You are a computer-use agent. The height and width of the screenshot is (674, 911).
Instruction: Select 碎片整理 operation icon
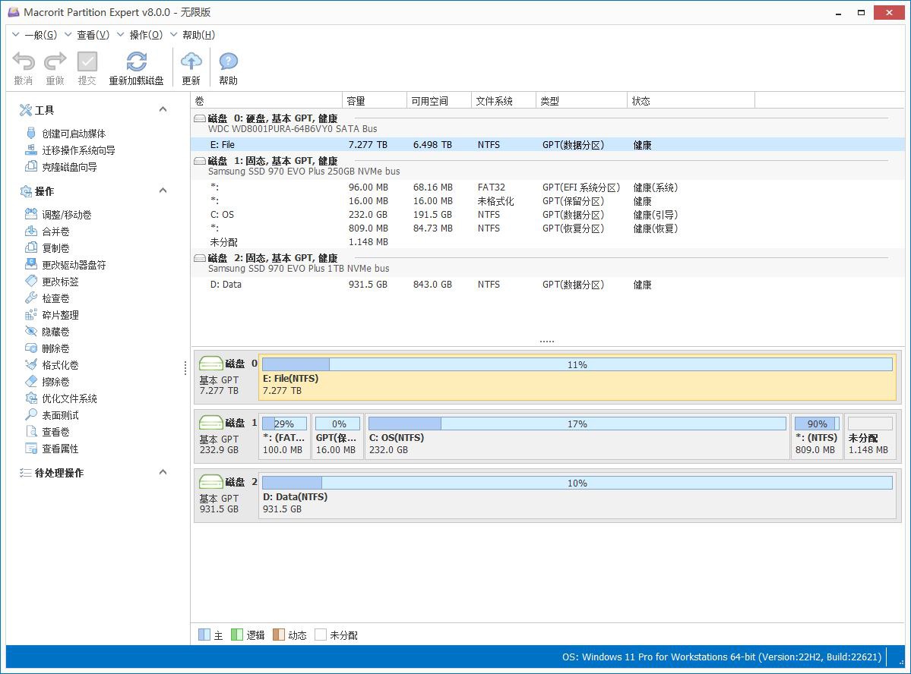tap(31, 315)
